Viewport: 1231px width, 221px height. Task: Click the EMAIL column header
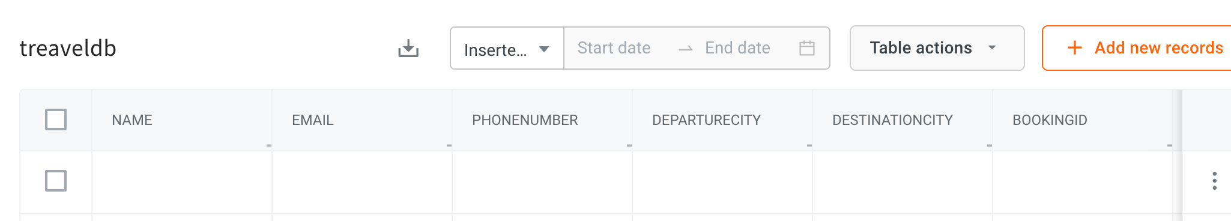[x=313, y=120]
